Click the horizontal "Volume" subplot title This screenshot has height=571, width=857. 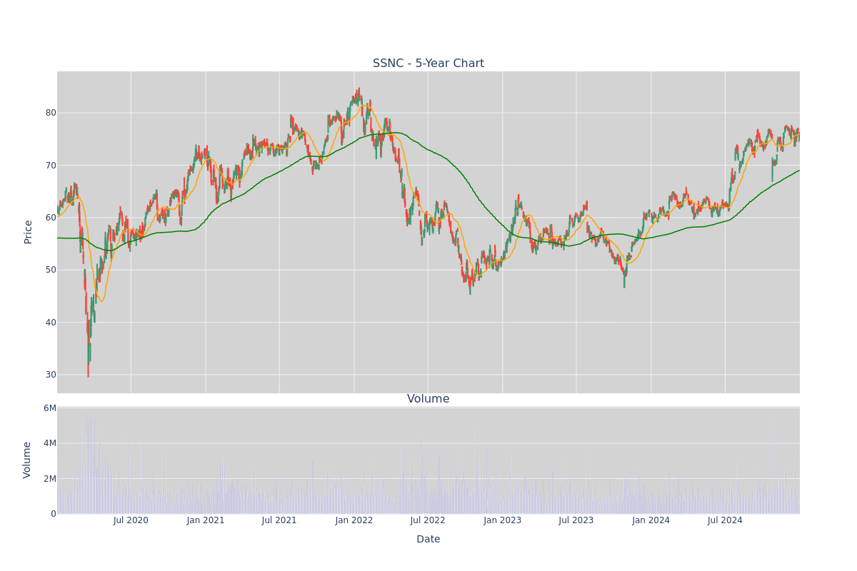pyautogui.click(x=428, y=399)
